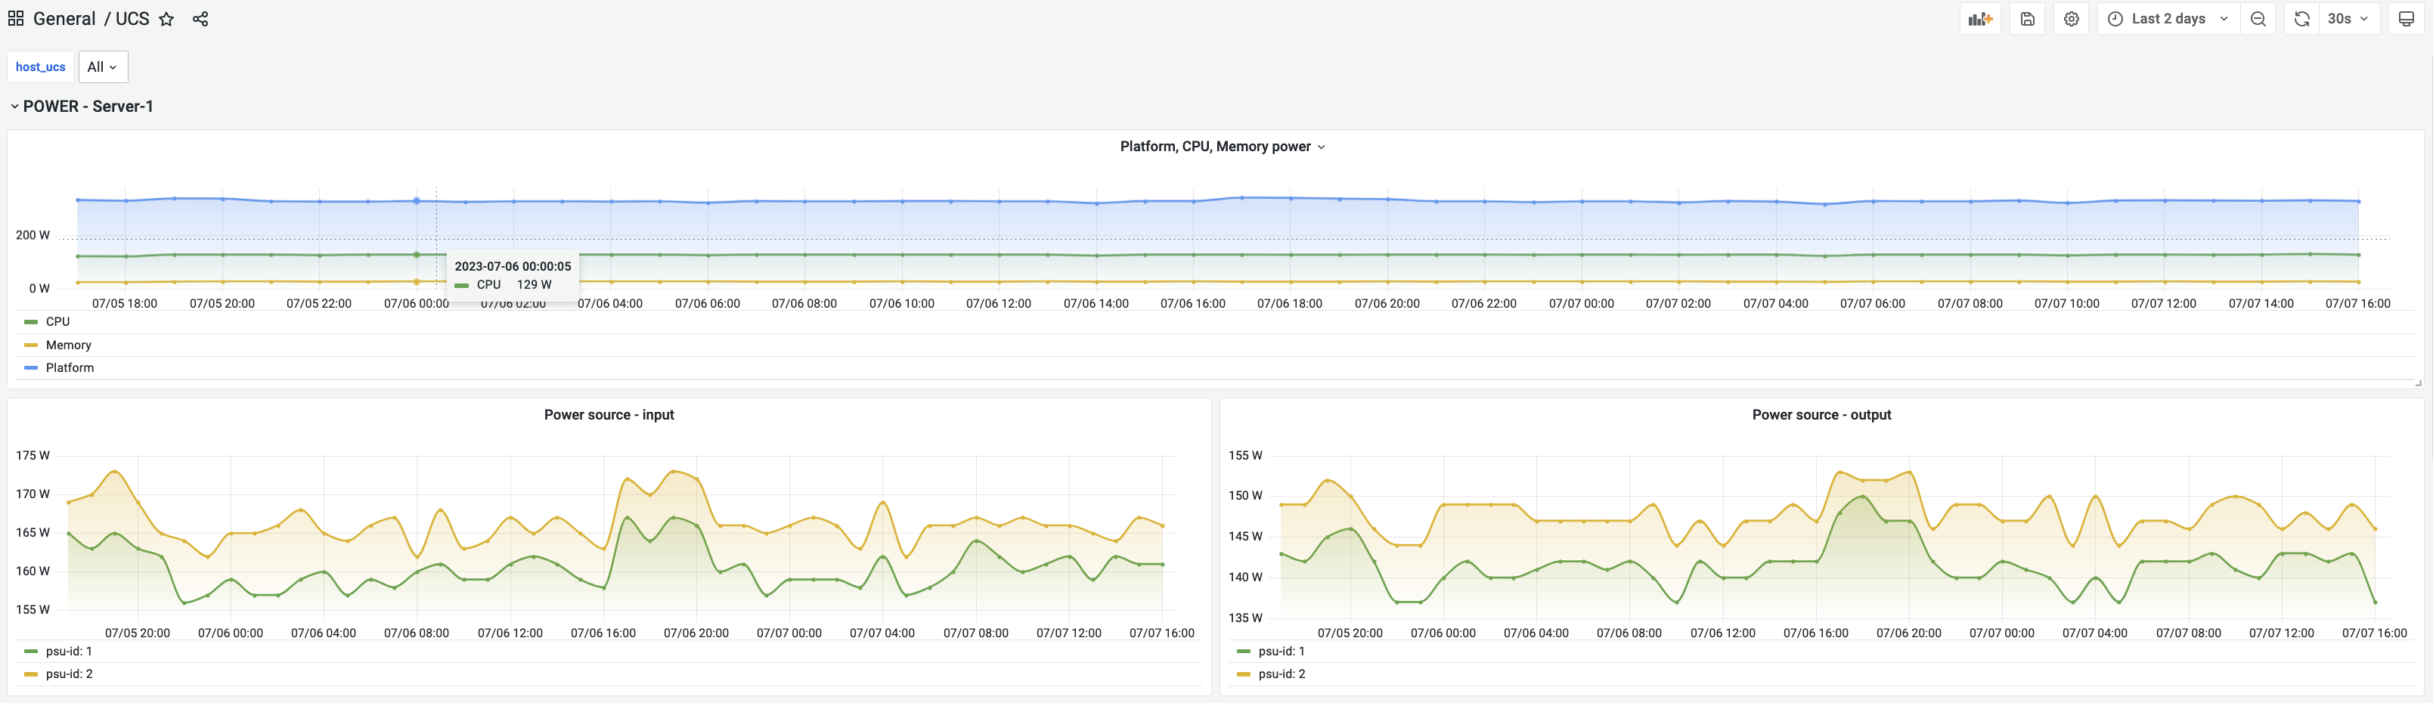Open dashboard settings gear
Screen dimensions: 2433x703
[2072, 19]
